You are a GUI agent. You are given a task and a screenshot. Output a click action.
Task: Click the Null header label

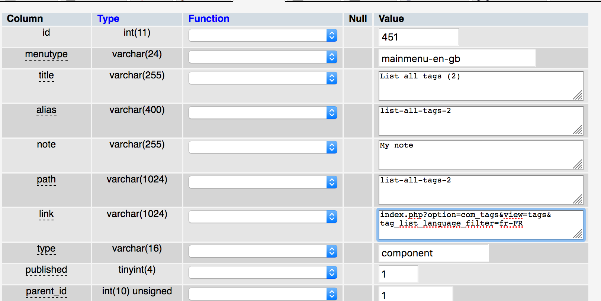[x=358, y=19]
